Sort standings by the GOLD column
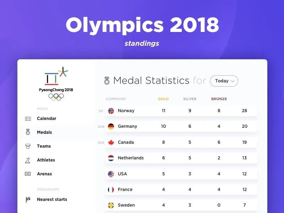Image resolution: width=284 pixels, height=213 pixels. pyautogui.click(x=163, y=99)
